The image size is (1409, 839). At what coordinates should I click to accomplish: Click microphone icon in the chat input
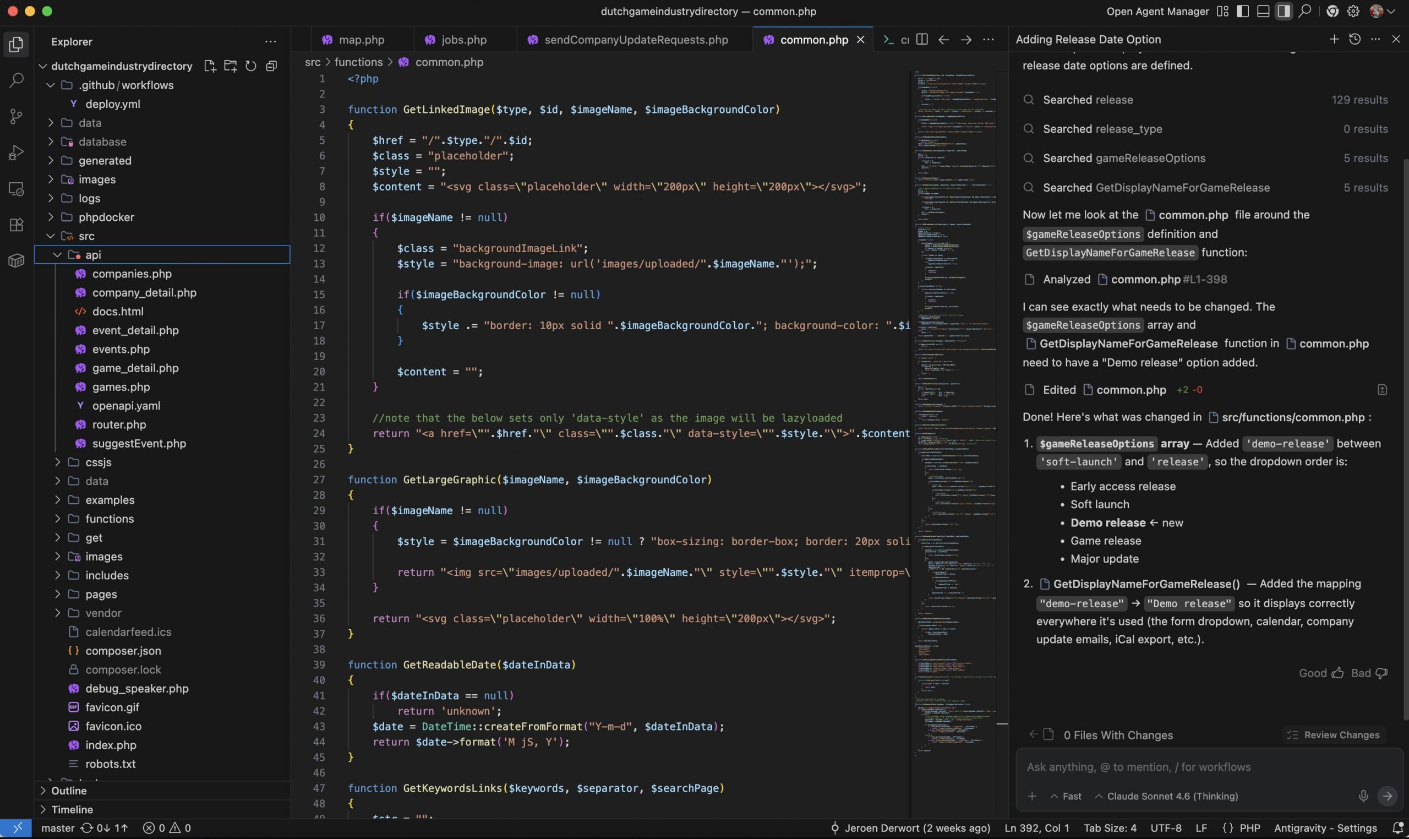click(x=1363, y=796)
